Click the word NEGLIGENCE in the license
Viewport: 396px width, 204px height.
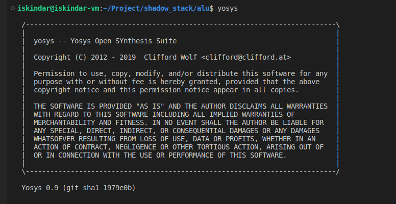pyautogui.click(x=136, y=147)
